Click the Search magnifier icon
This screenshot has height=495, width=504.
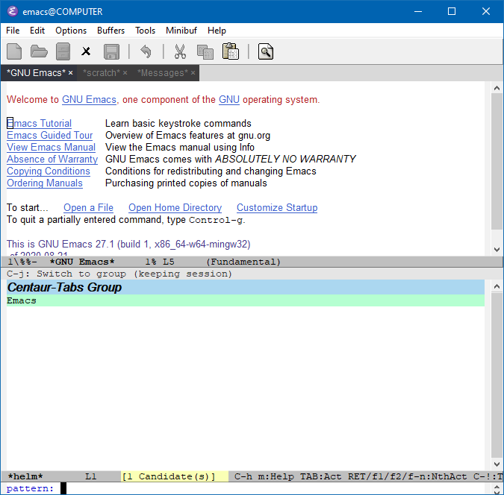266,51
